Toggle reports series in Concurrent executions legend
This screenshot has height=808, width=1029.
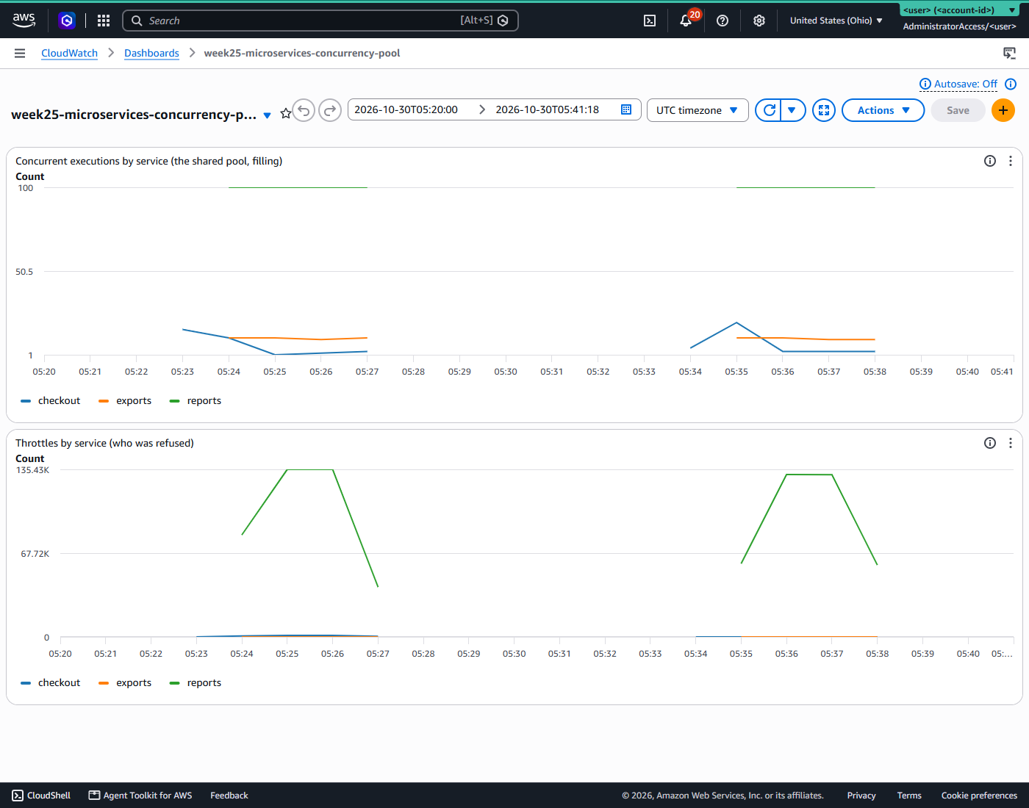(x=196, y=400)
